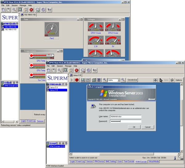Select 192.168.0.193 in back window tree
Viewport: 185px width, 168px height.
pos(10,30)
